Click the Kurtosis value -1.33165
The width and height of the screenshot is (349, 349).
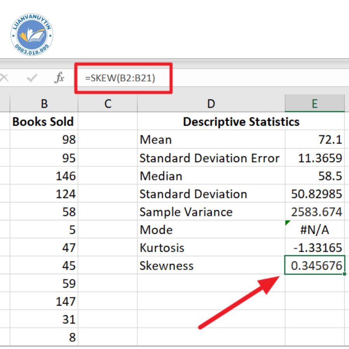[x=314, y=247]
